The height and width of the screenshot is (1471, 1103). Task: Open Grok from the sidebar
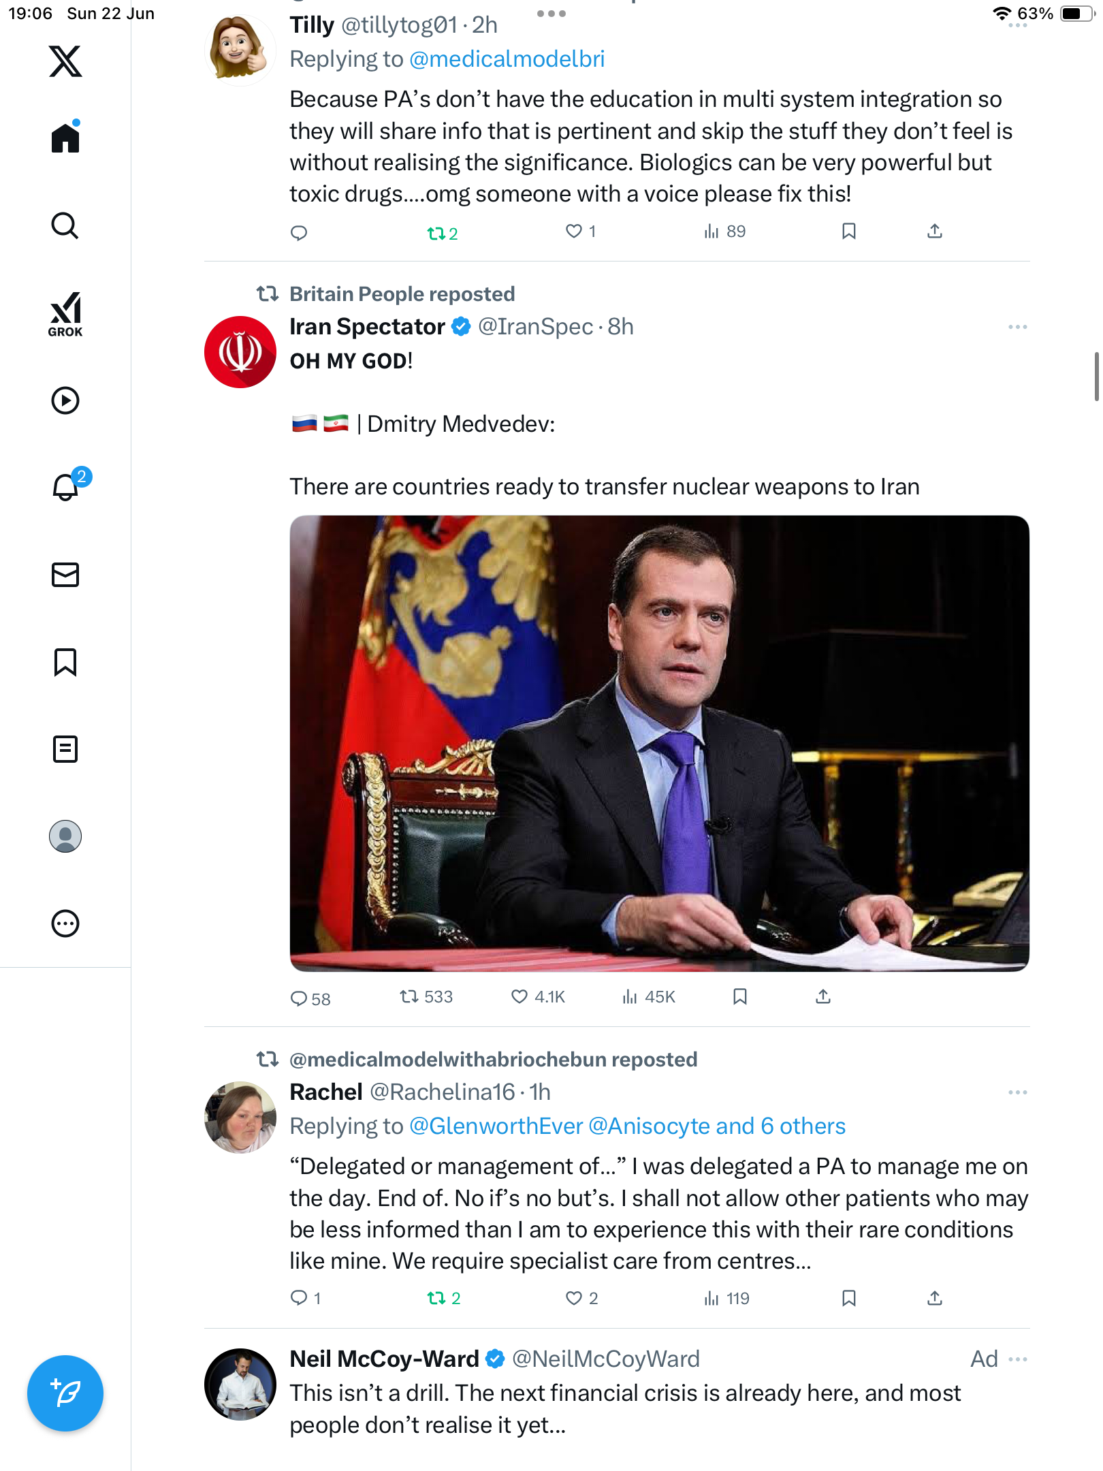point(65,314)
